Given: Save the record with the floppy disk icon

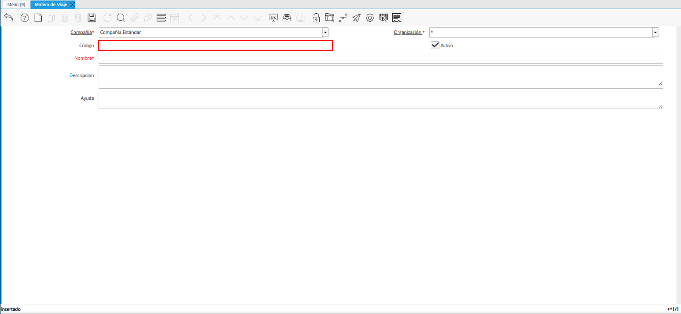Looking at the screenshot, I should pyautogui.click(x=92, y=18).
